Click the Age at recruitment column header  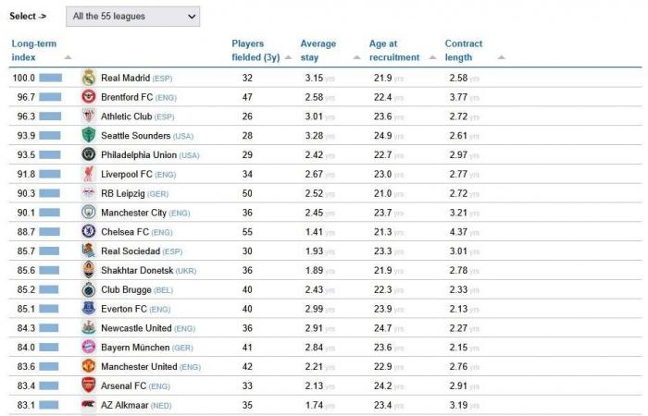click(x=393, y=51)
